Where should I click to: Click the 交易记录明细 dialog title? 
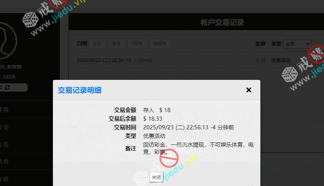tap(80, 90)
